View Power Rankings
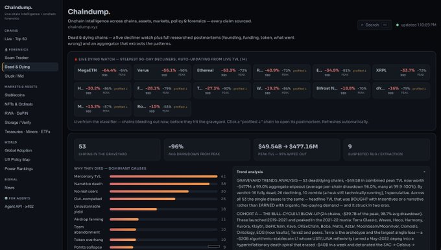441x250 pixels. coord(19,169)
